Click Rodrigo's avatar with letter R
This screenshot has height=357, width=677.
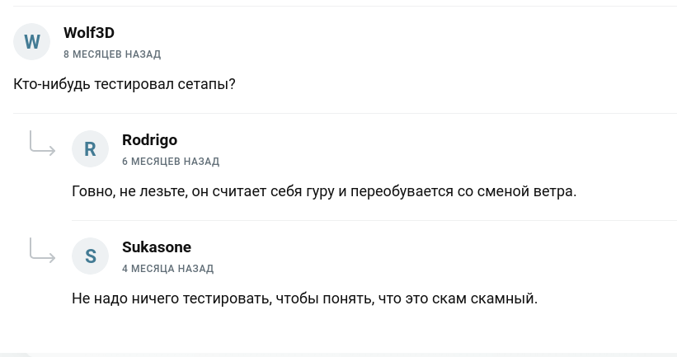point(91,148)
